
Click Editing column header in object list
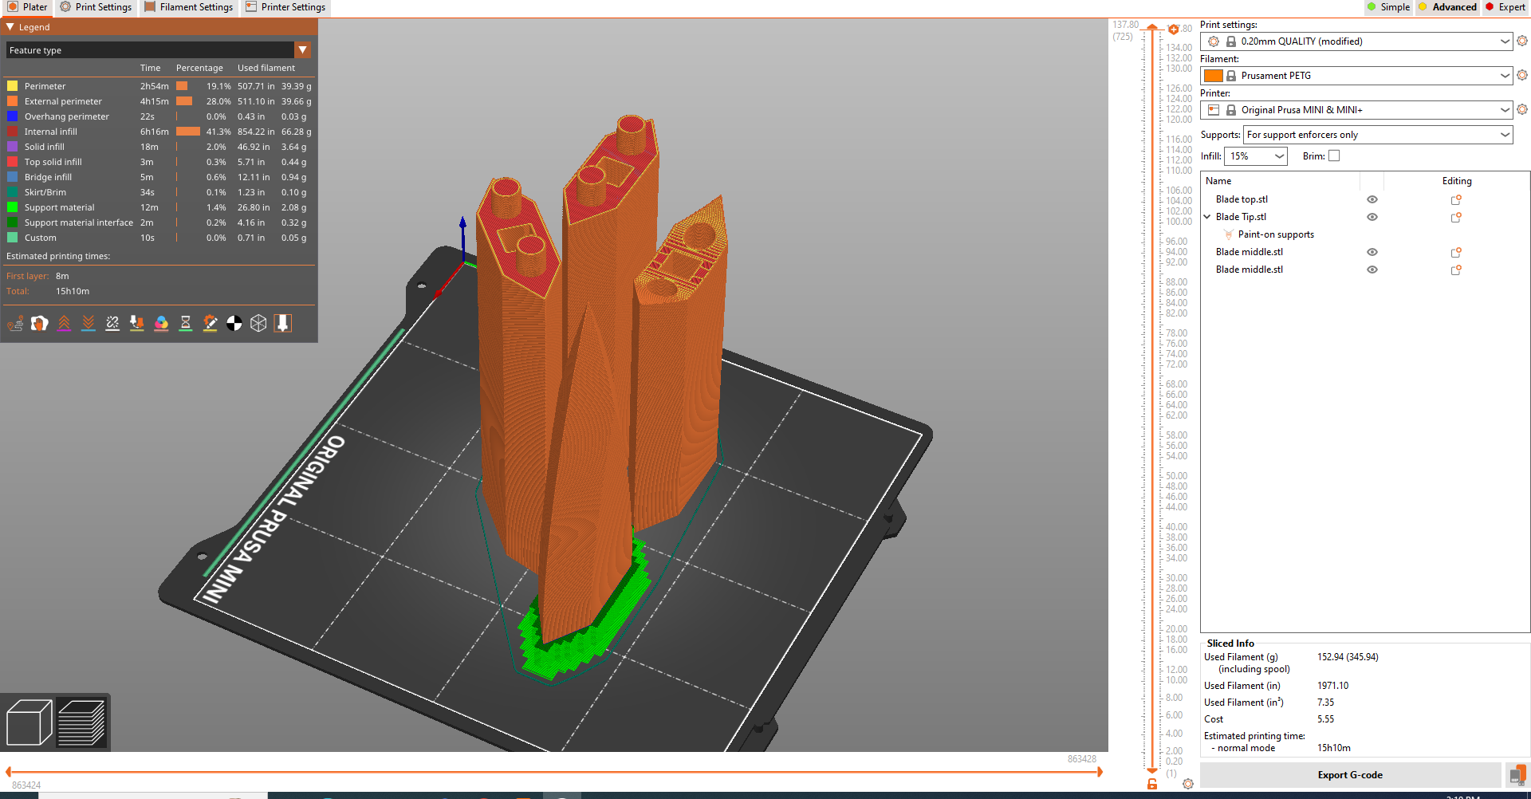tap(1456, 181)
